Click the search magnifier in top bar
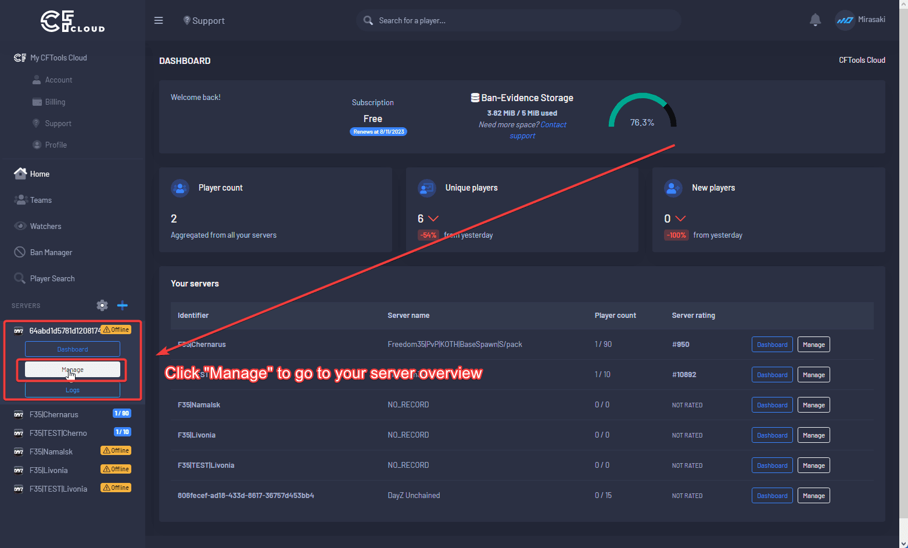 [x=368, y=20]
